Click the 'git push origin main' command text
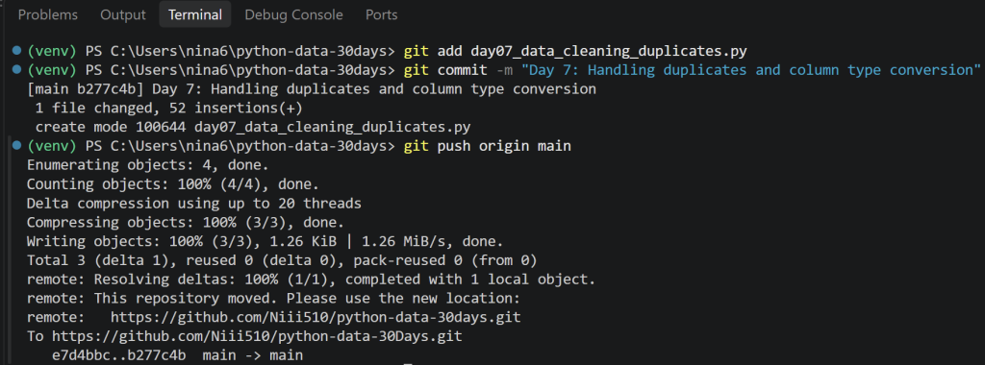Screen dimensions: 985x365 click(x=488, y=147)
